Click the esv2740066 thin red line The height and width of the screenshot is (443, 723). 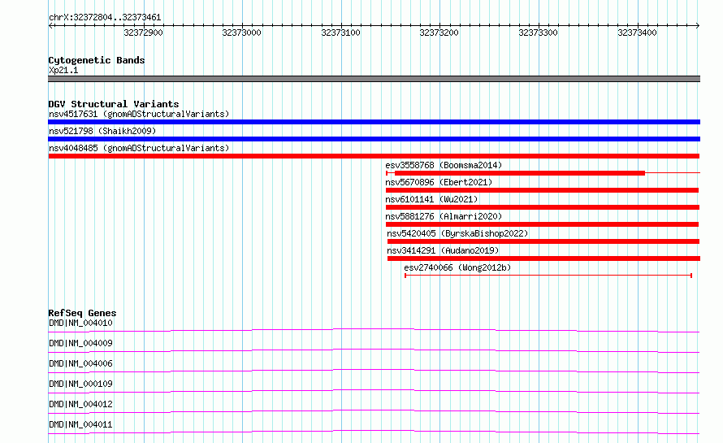coord(548,276)
